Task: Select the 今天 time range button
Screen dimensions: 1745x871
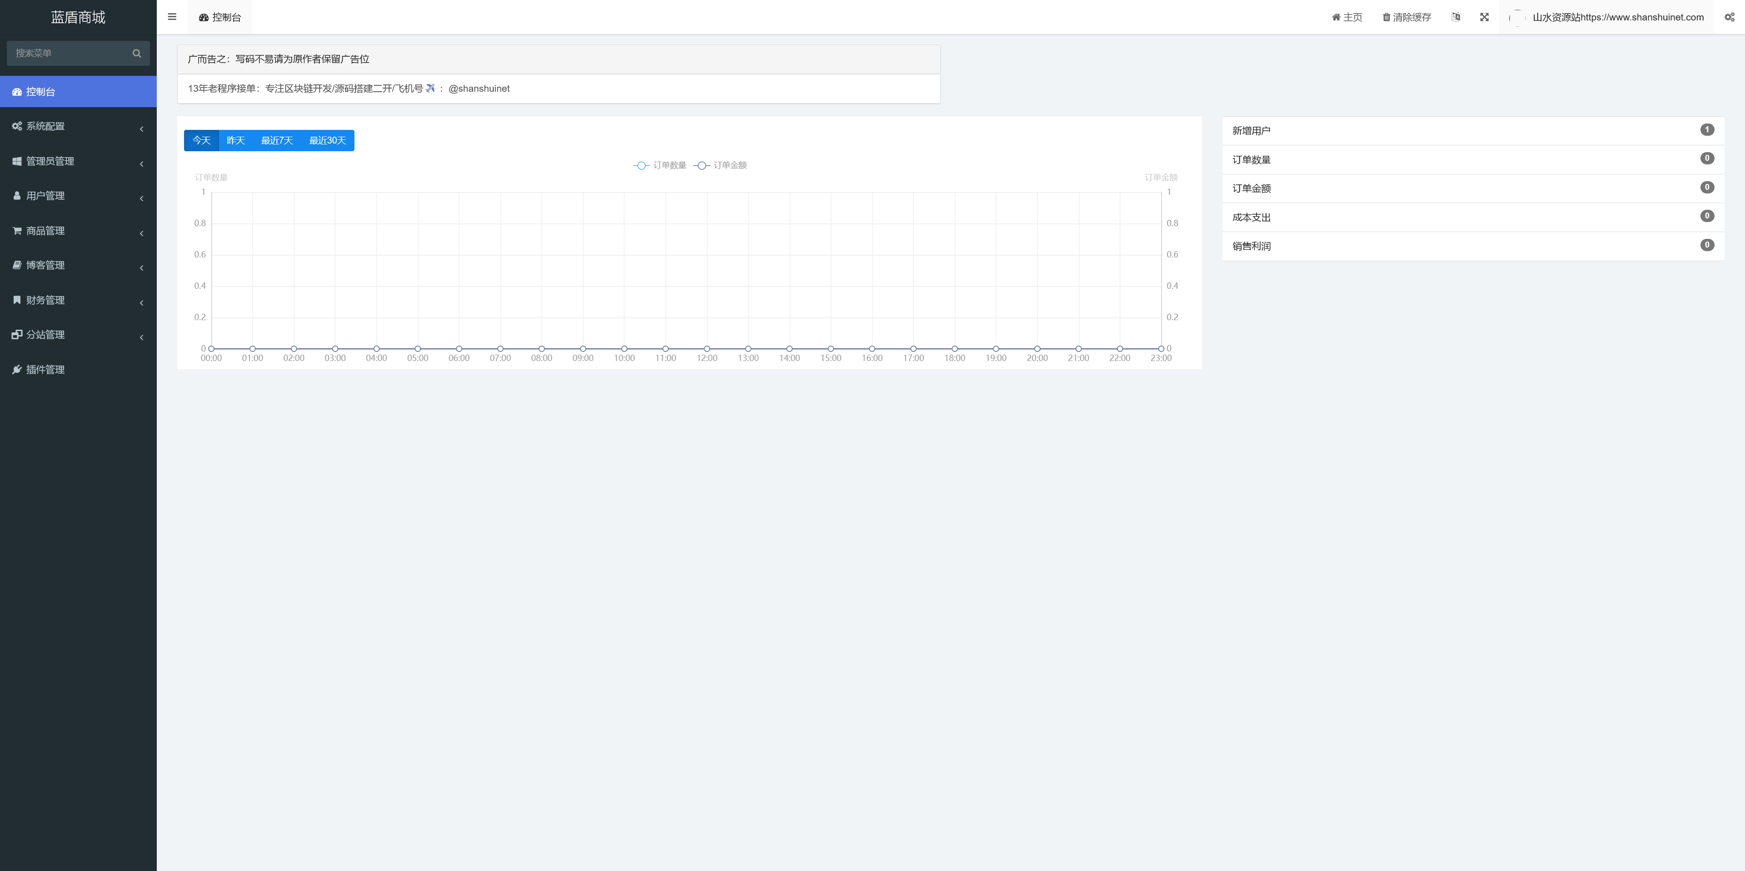Action: pos(201,140)
